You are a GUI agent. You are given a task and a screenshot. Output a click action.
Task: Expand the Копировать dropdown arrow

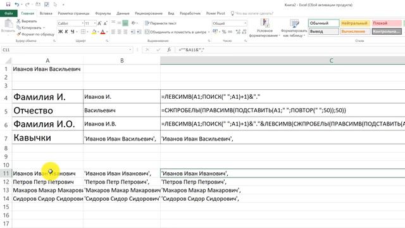tap(44, 28)
